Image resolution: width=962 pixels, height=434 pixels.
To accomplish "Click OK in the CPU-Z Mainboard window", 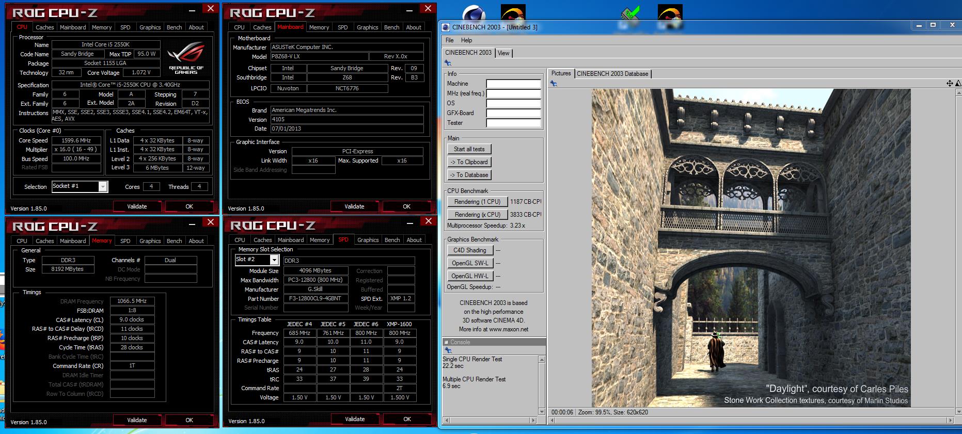I will pyautogui.click(x=406, y=206).
